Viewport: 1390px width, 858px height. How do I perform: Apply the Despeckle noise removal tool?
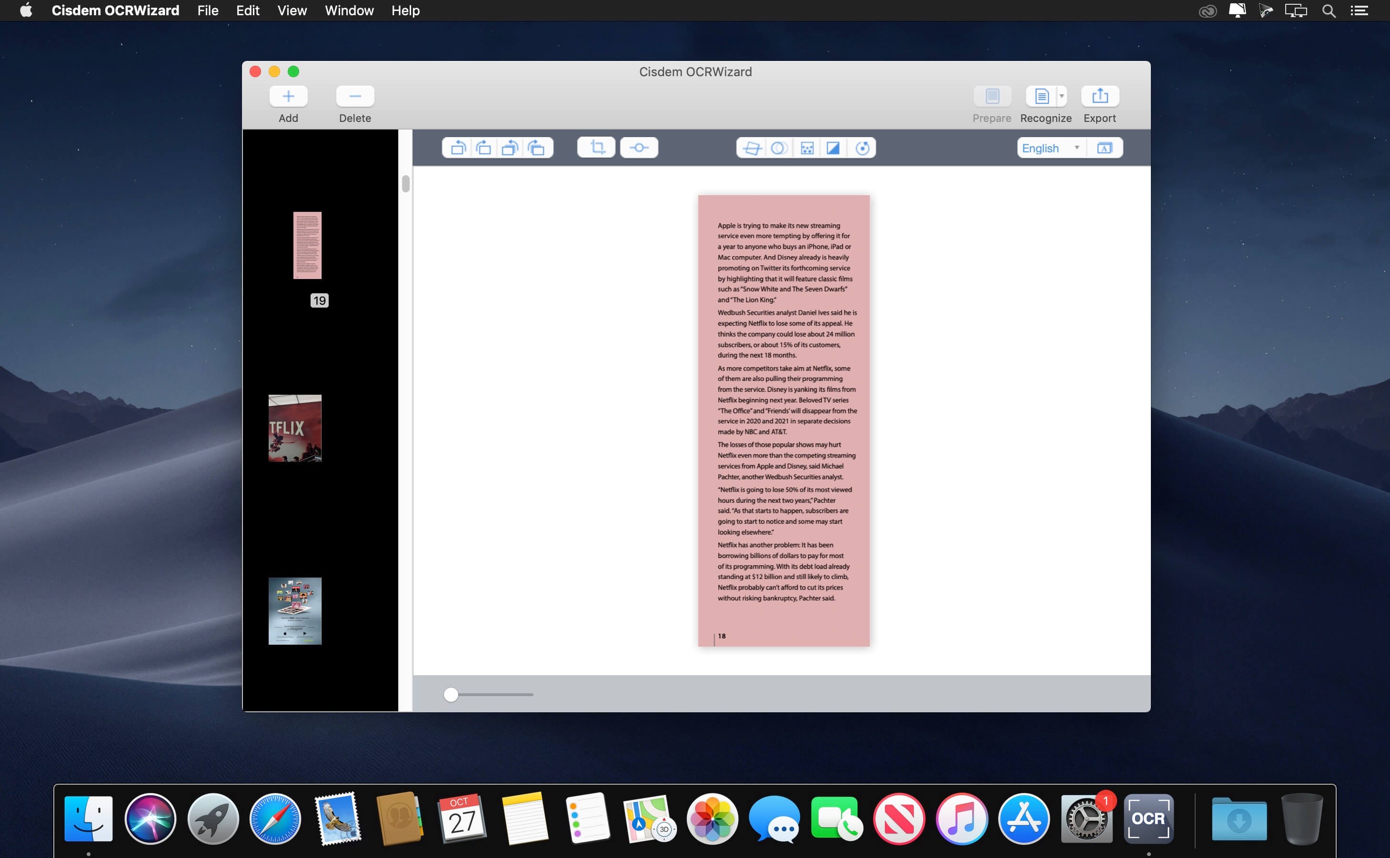(806, 148)
